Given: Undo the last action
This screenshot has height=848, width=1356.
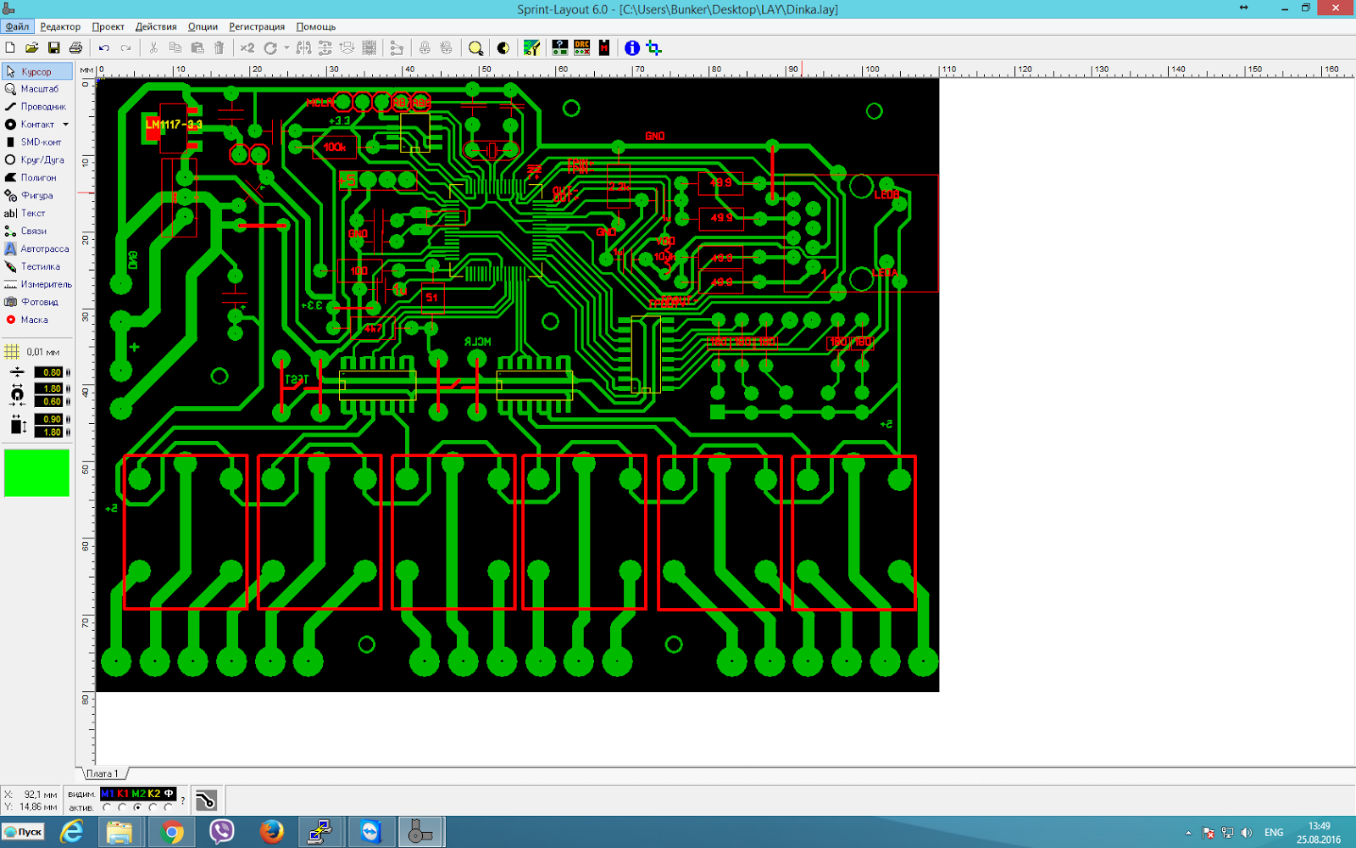Looking at the screenshot, I should coord(104,48).
